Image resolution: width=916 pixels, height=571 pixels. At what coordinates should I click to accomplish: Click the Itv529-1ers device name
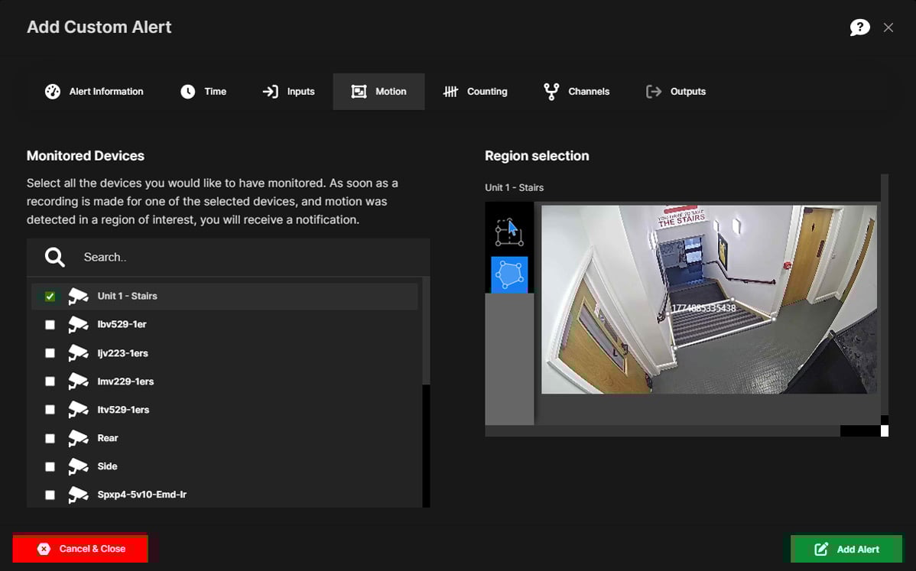(123, 410)
